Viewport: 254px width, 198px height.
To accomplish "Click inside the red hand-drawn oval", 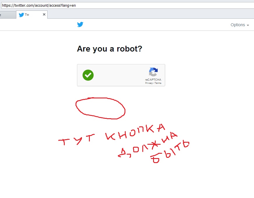I will tap(100, 108).
